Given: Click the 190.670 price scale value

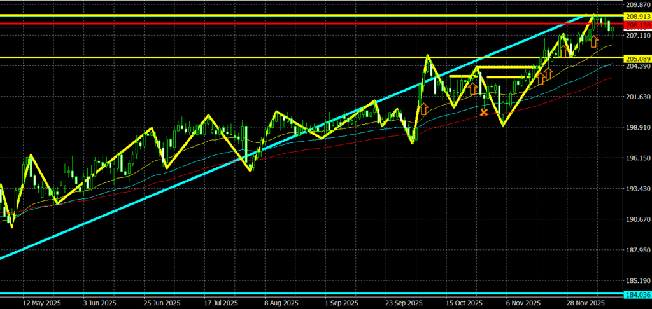Looking at the screenshot, I should click(637, 219).
